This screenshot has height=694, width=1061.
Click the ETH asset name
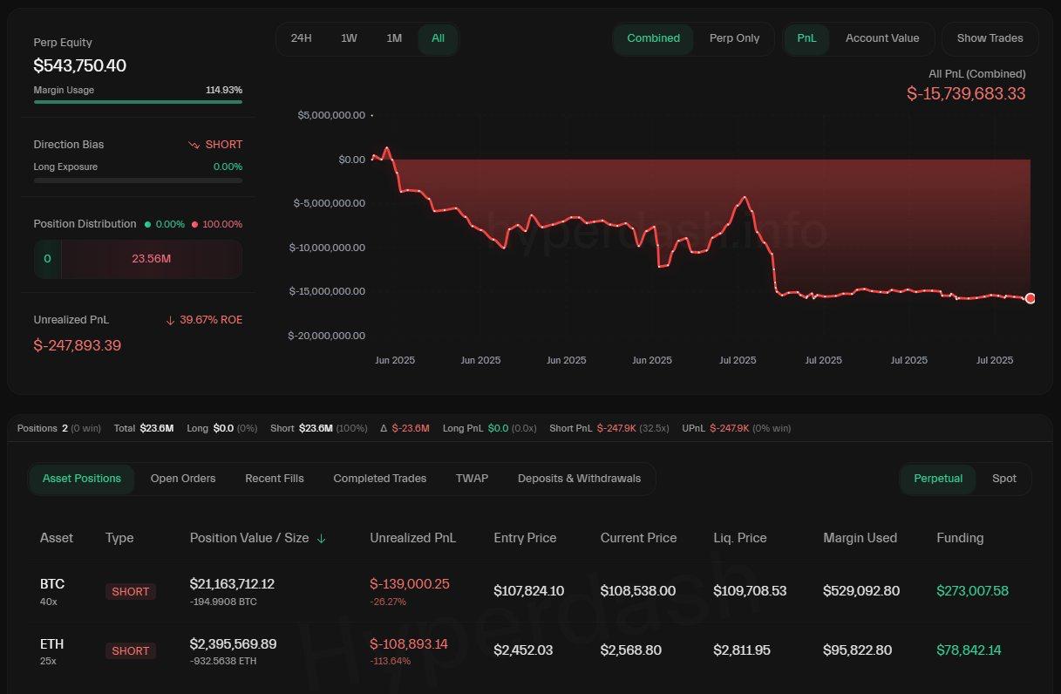point(52,644)
